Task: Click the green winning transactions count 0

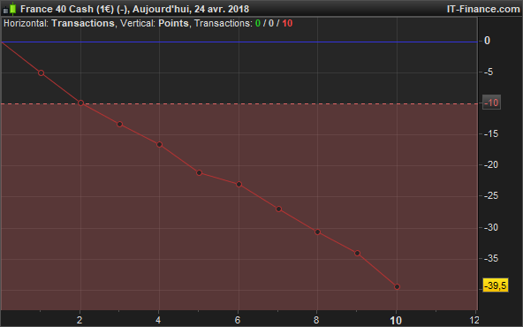Action: coord(257,23)
